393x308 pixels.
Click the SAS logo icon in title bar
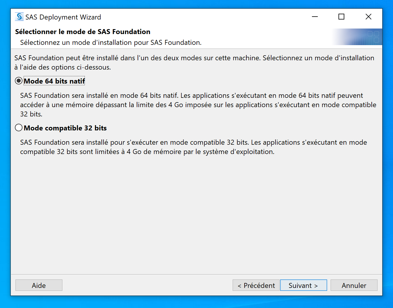19,17
